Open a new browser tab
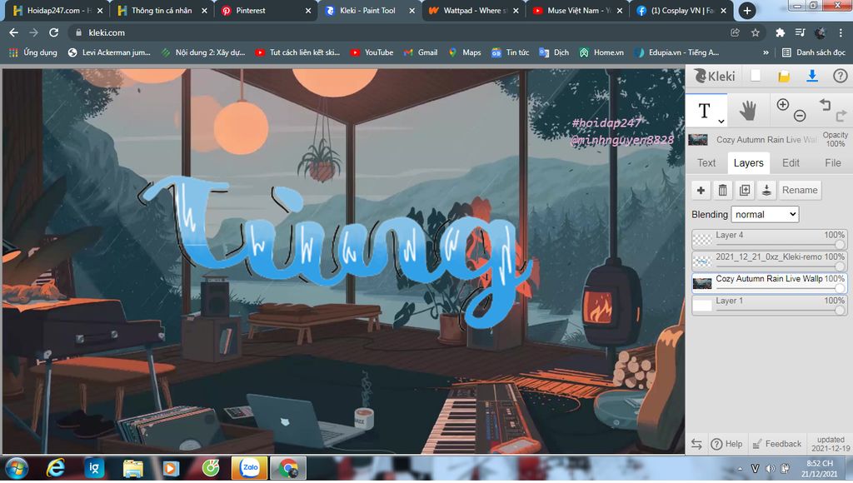 click(747, 10)
